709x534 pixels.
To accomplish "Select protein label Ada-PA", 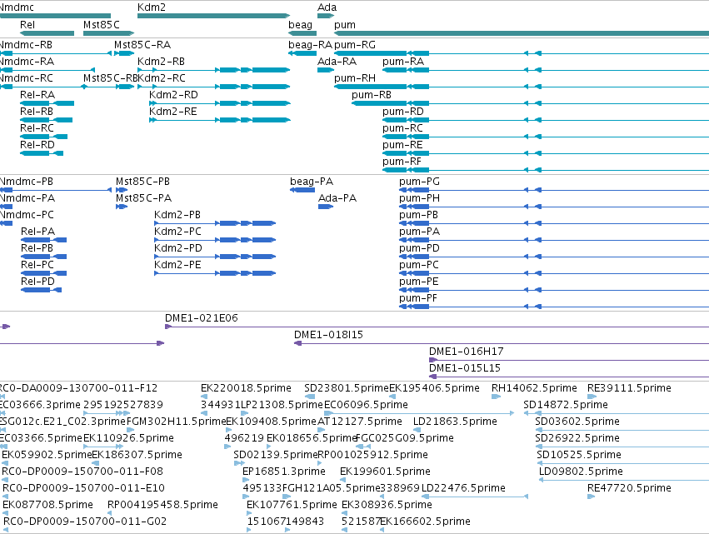I will tap(337, 198).
